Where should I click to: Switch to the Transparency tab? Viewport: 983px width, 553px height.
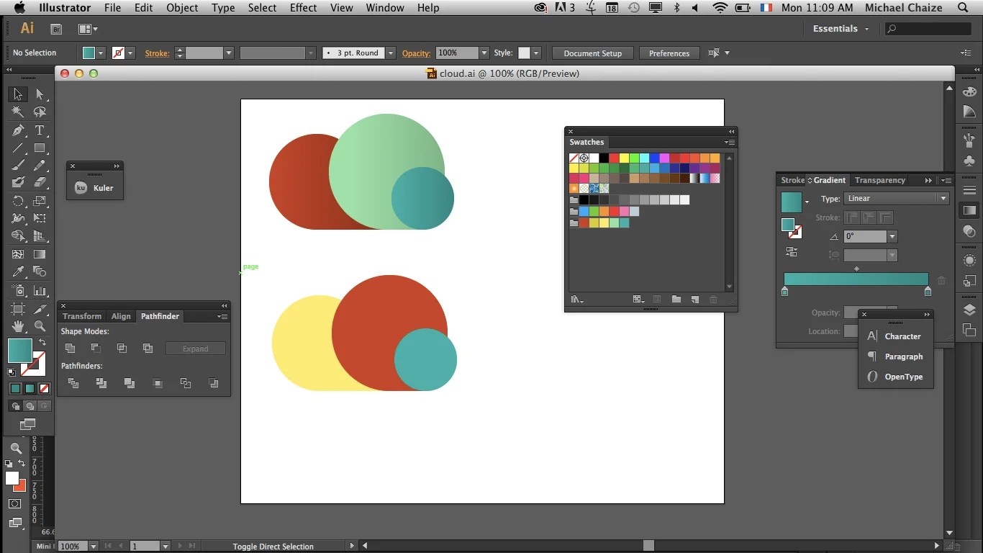point(879,180)
